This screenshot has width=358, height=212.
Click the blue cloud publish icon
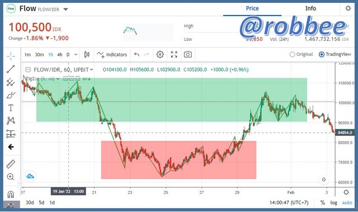pyautogui.click(x=30, y=176)
